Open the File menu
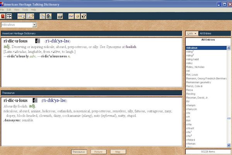This screenshot has width=232, height=155. coord(2,10)
